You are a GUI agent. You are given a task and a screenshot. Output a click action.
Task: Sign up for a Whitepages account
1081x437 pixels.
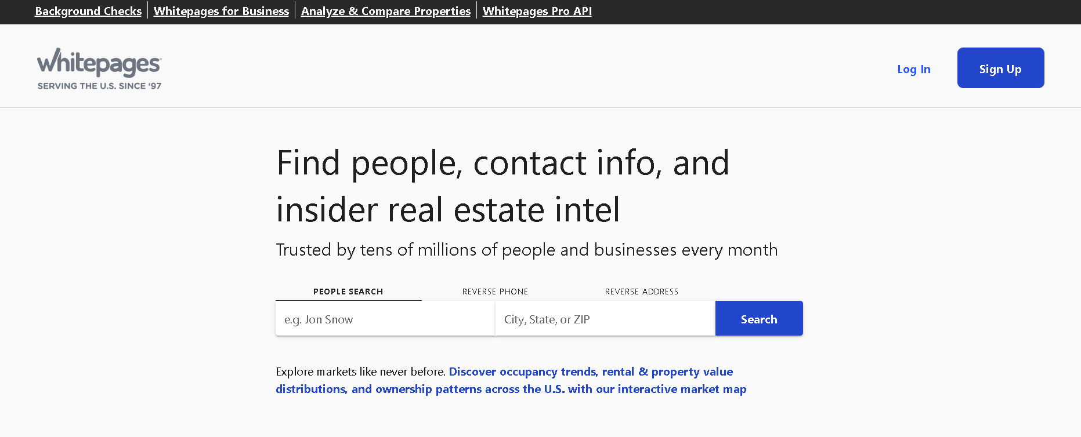point(1000,68)
